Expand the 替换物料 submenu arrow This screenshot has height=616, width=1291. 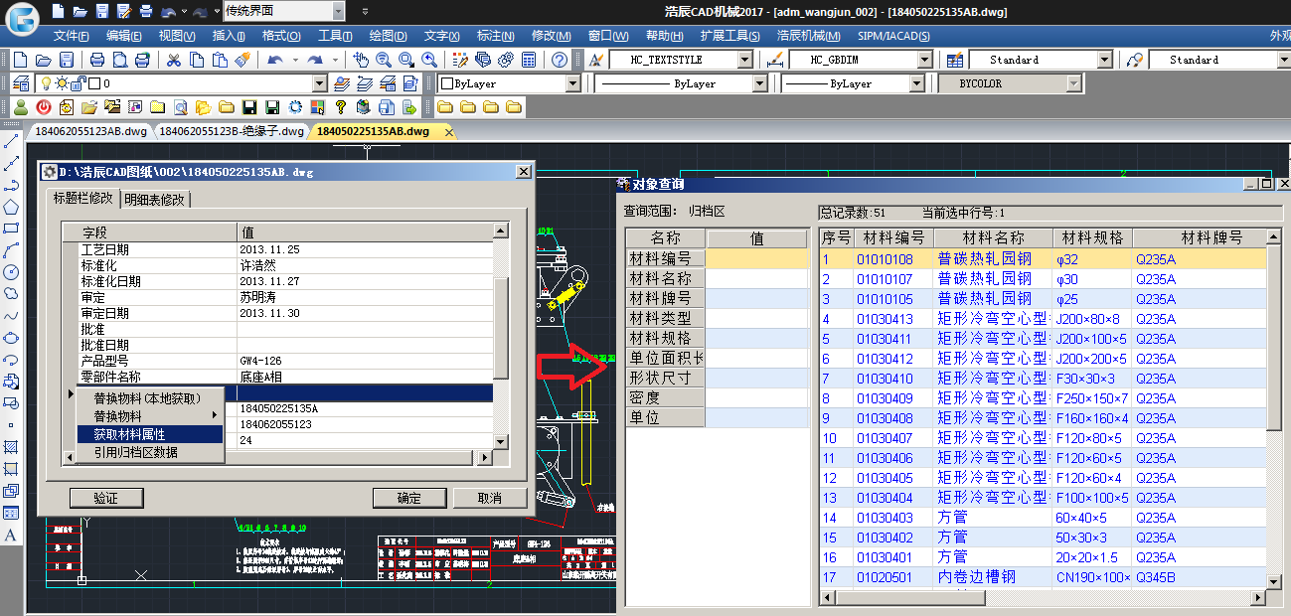point(214,416)
